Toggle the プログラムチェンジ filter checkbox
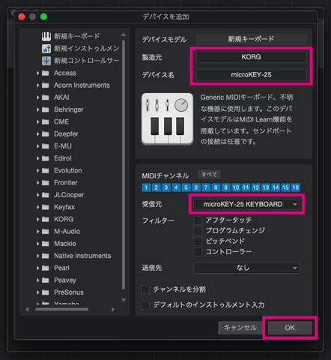 (x=198, y=231)
